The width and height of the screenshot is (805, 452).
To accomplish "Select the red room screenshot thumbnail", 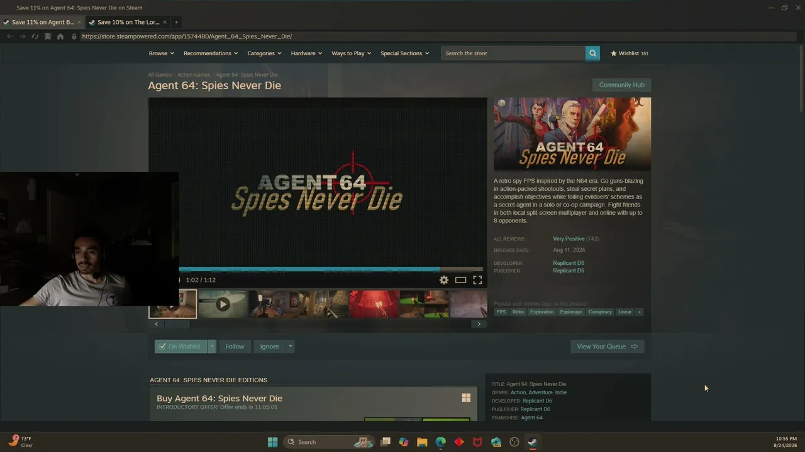I will pyautogui.click(x=374, y=304).
